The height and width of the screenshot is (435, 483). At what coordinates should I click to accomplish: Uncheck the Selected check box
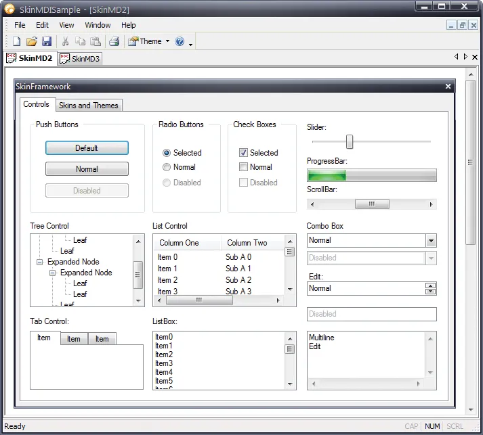259,153
